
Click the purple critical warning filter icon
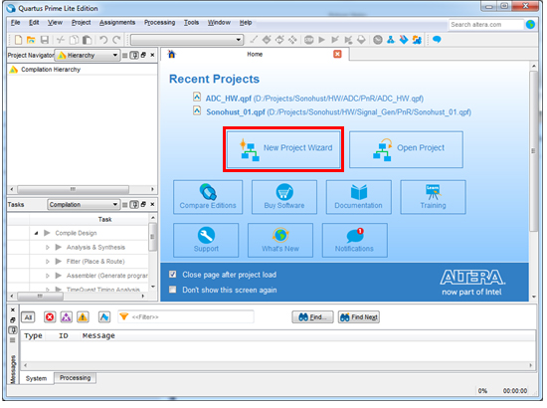(67, 316)
